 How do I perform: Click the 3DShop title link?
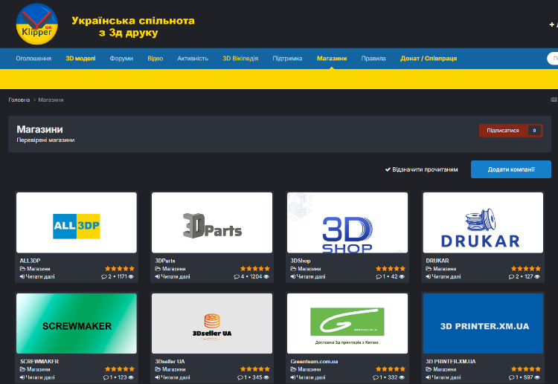click(x=301, y=261)
